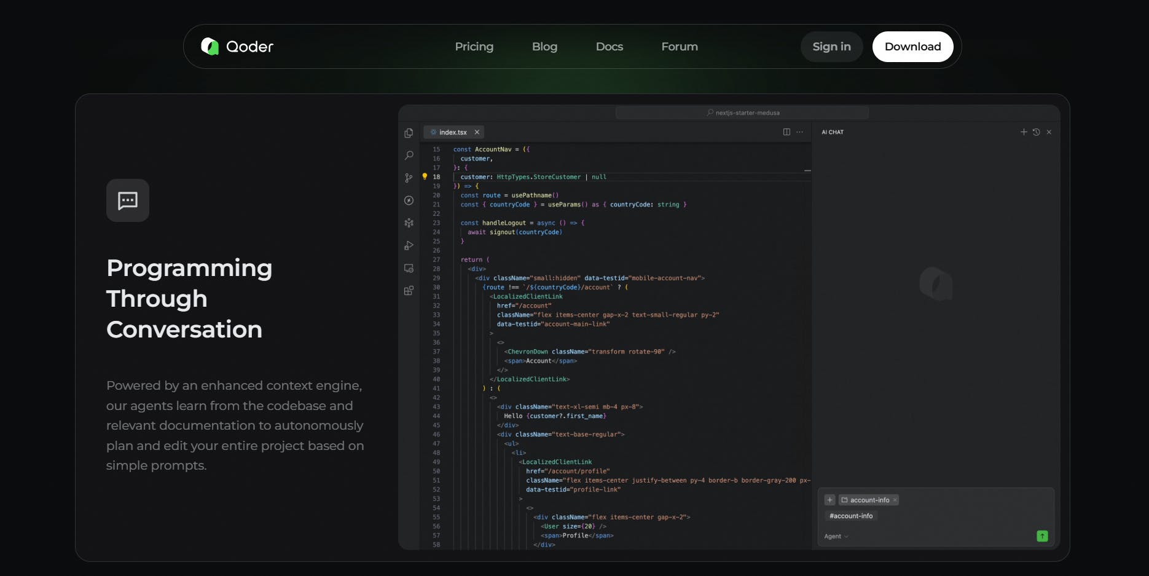Image resolution: width=1149 pixels, height=576 pixels.
Task: Click the Download button
Action: 912,47
